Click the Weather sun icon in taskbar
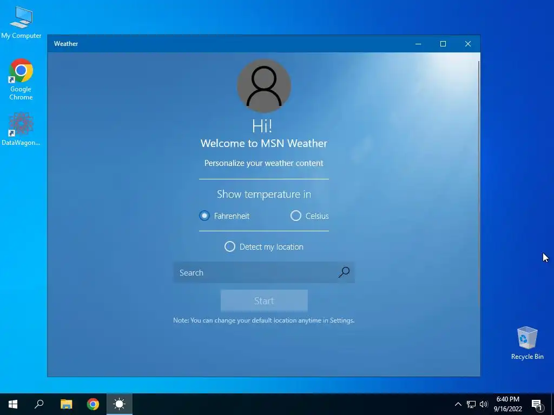The image size is (554, 415). [120, 404]
